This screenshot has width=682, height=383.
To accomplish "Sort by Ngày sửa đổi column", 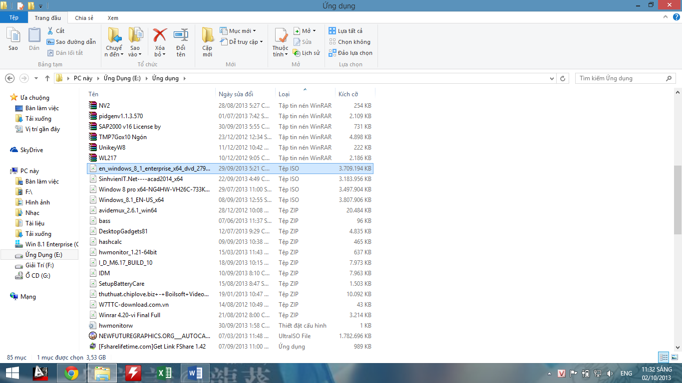I will (246, 94).
